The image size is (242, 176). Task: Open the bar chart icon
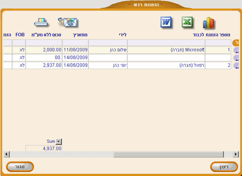point(208,23)
